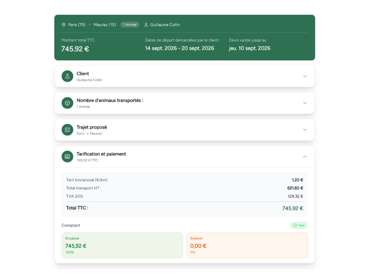Image resolution: width=377 pixels, height=277 pixels.
Task: Click the banknote icon for Tarification et paiement
Action: click(67, 157)
